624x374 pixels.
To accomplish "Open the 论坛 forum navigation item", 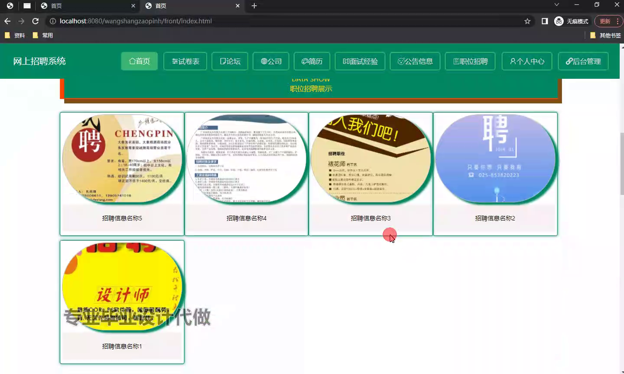I will click(x=230, y=61).
